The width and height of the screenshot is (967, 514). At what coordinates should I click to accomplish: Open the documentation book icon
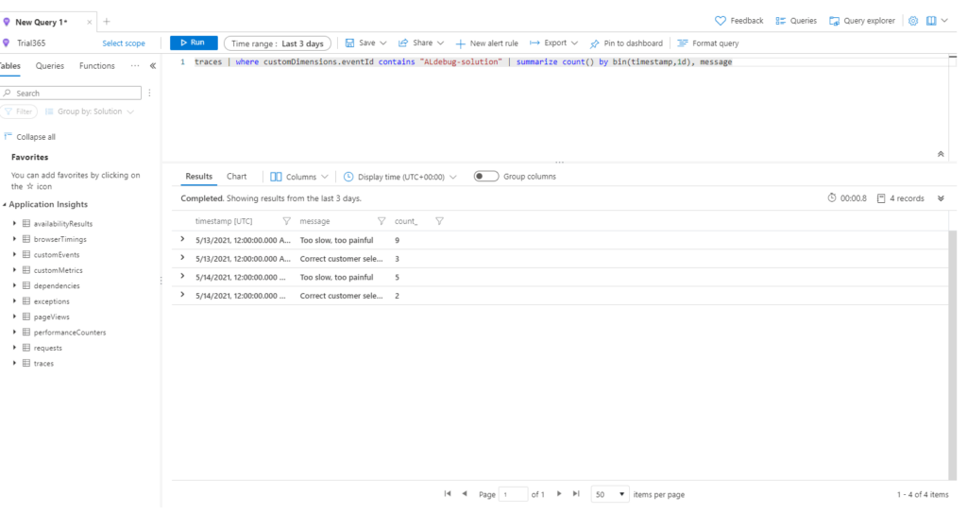click(x=931, y=21)
